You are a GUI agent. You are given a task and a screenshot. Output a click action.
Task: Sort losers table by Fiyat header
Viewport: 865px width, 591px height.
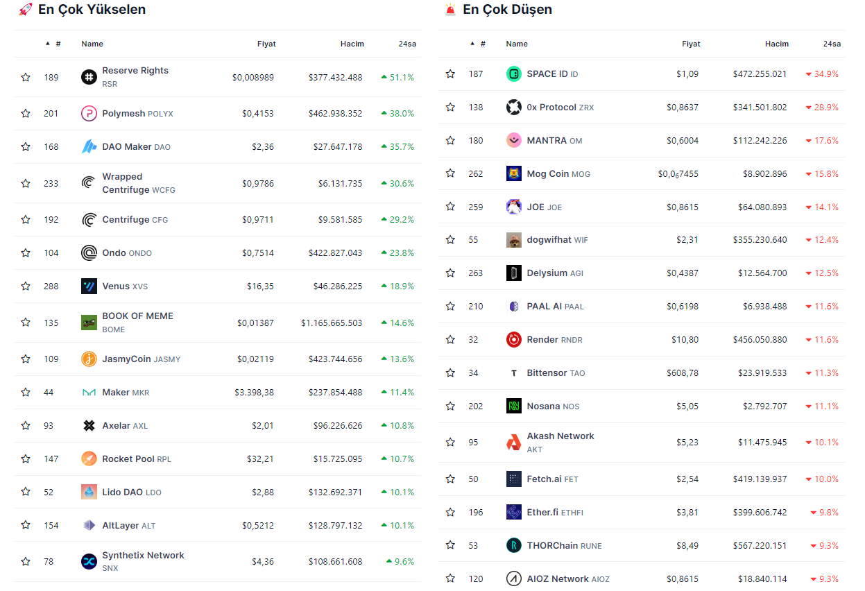691,44
